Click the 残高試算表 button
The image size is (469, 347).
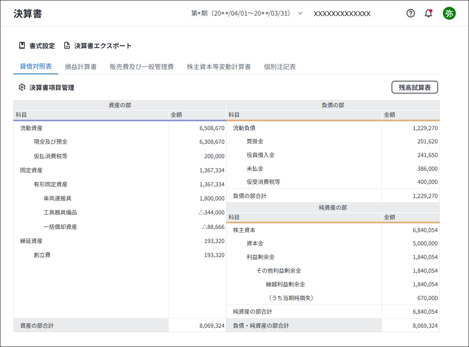click(414, 87)
